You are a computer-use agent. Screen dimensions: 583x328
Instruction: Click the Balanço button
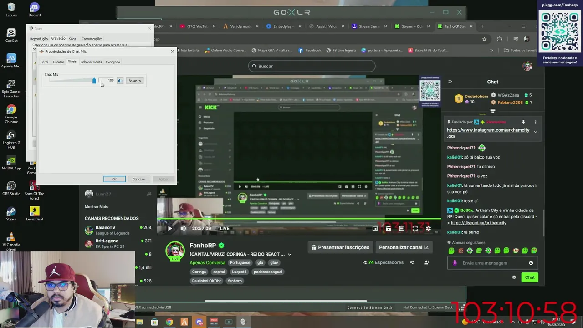(x=134, y=81)
